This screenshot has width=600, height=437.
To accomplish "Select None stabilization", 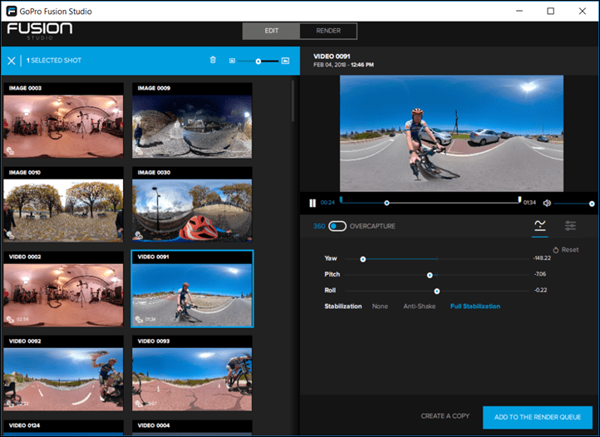I will coord(380,306).
